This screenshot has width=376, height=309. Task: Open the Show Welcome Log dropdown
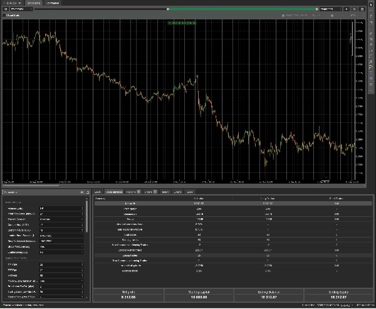[x=61, y=246]
